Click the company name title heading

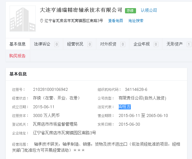click(81, 10)
